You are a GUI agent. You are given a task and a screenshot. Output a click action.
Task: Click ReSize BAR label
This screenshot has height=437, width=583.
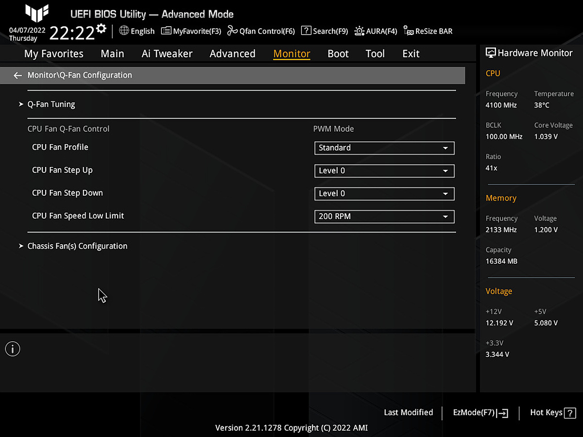(434, 31)
